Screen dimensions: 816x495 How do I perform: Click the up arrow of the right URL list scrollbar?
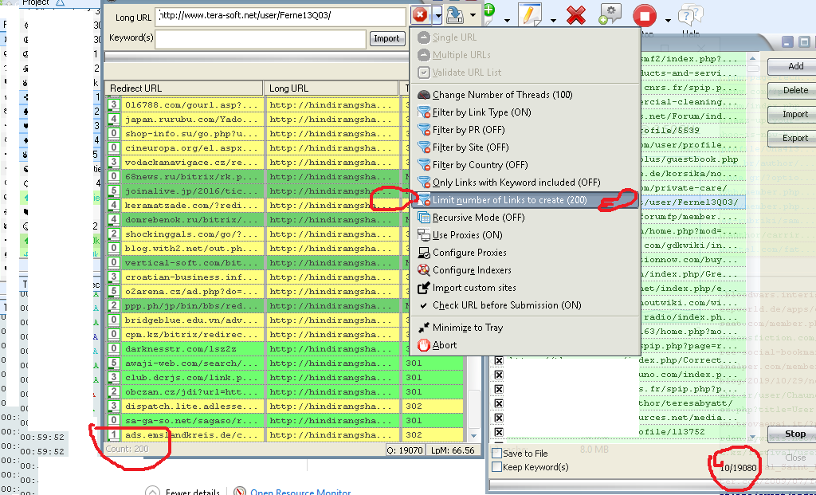pos(753,57)
